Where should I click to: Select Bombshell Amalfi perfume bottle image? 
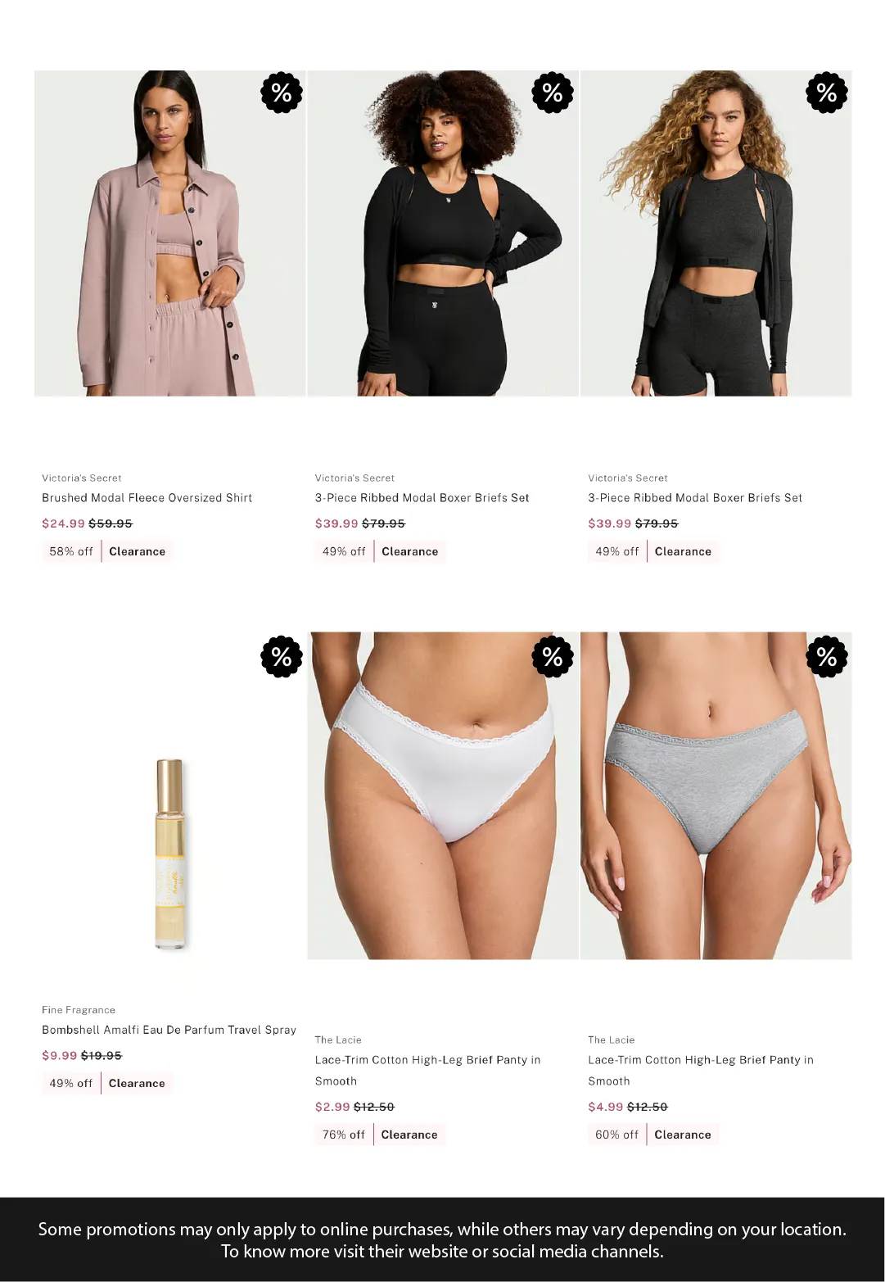tap(169, 854)
